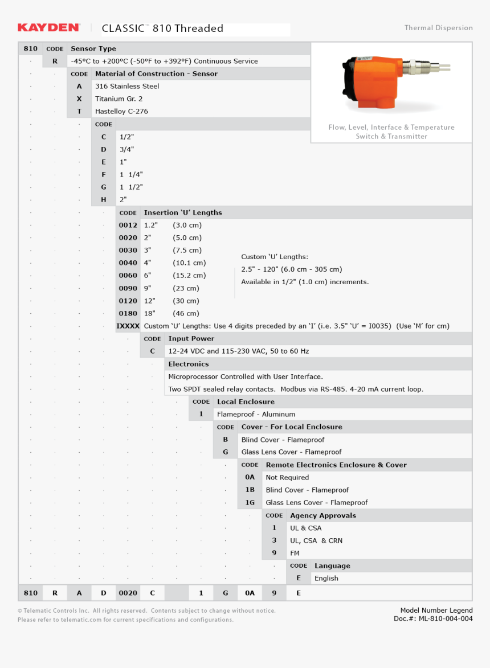The height and width of the screenshot is (668, 490).
Task: Click remote enclosure code 1B
Action: click(x=250, y=490)
